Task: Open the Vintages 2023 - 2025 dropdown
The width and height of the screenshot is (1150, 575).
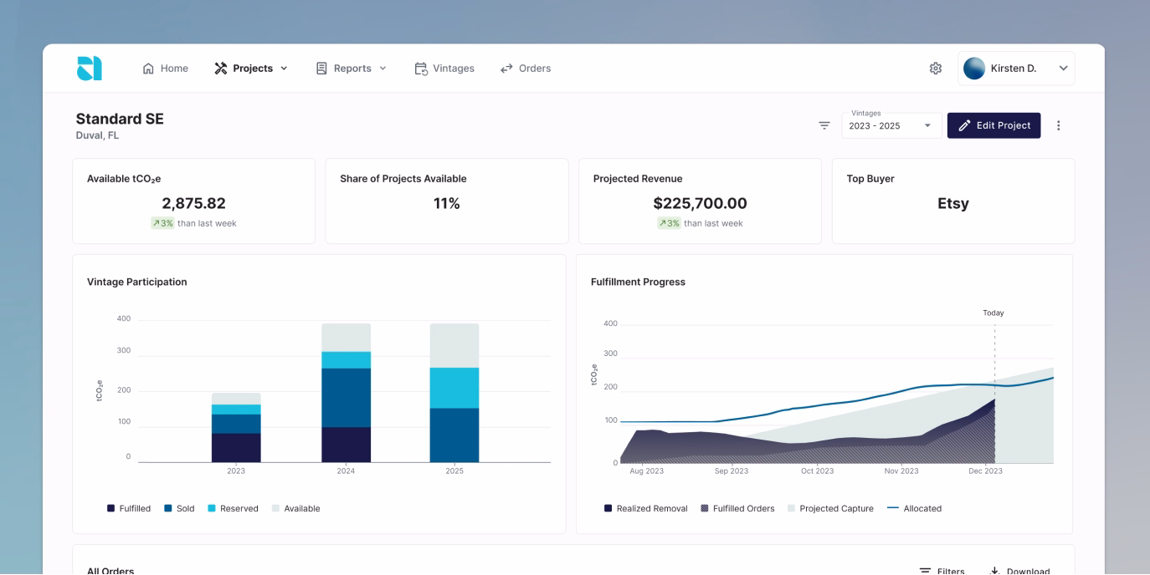Action: [x=891, y=125]
